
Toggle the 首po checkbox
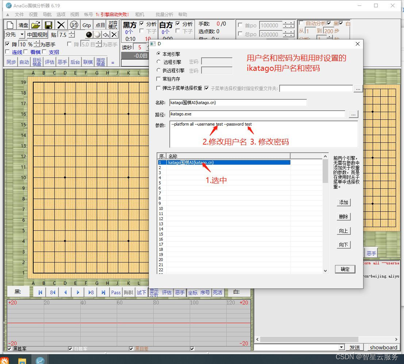(x=240, y=25)
